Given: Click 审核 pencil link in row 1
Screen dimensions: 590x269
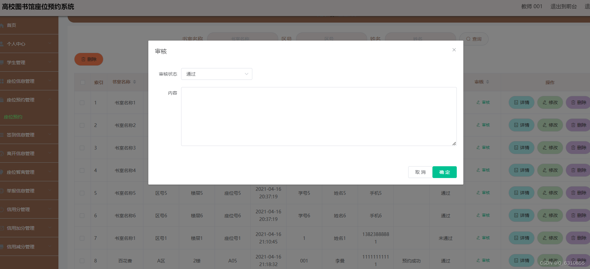Looking at the screenshot, I should tap(483, 102).
